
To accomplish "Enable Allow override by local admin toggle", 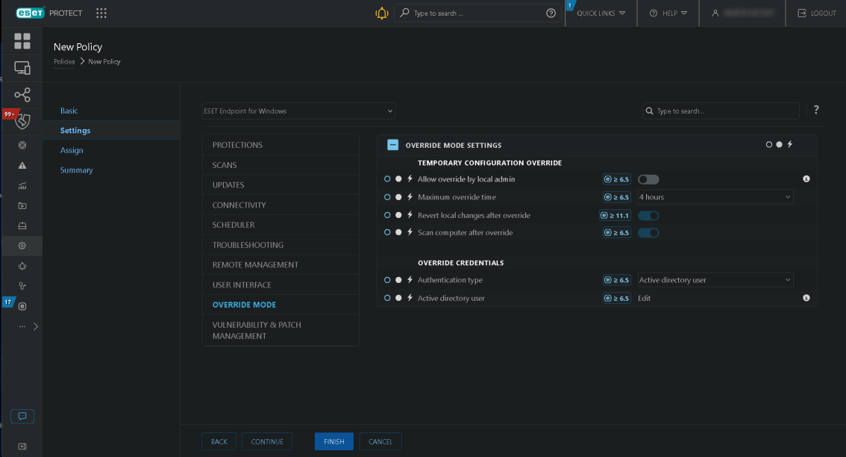I will tap(648, 179).
